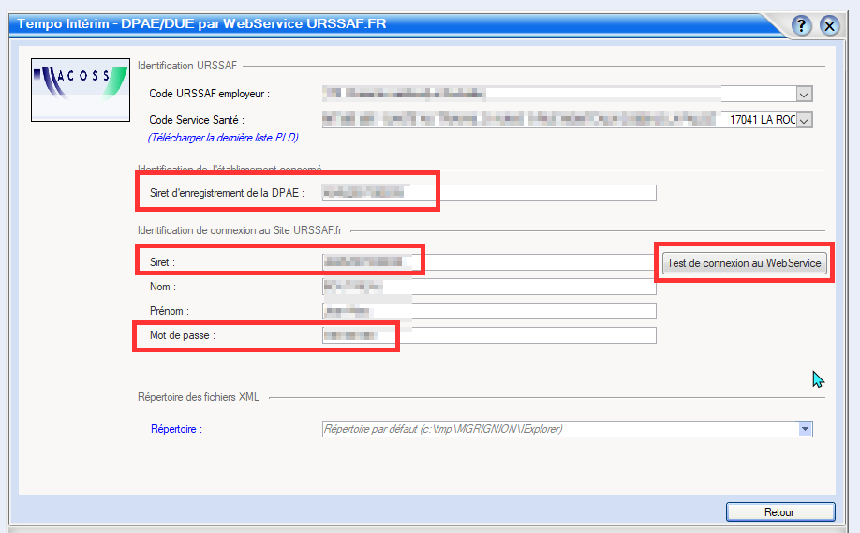The width and height of the screenshot is (860, 533).
Task: Click the Mot de passe field
Action: coord(489,335)
